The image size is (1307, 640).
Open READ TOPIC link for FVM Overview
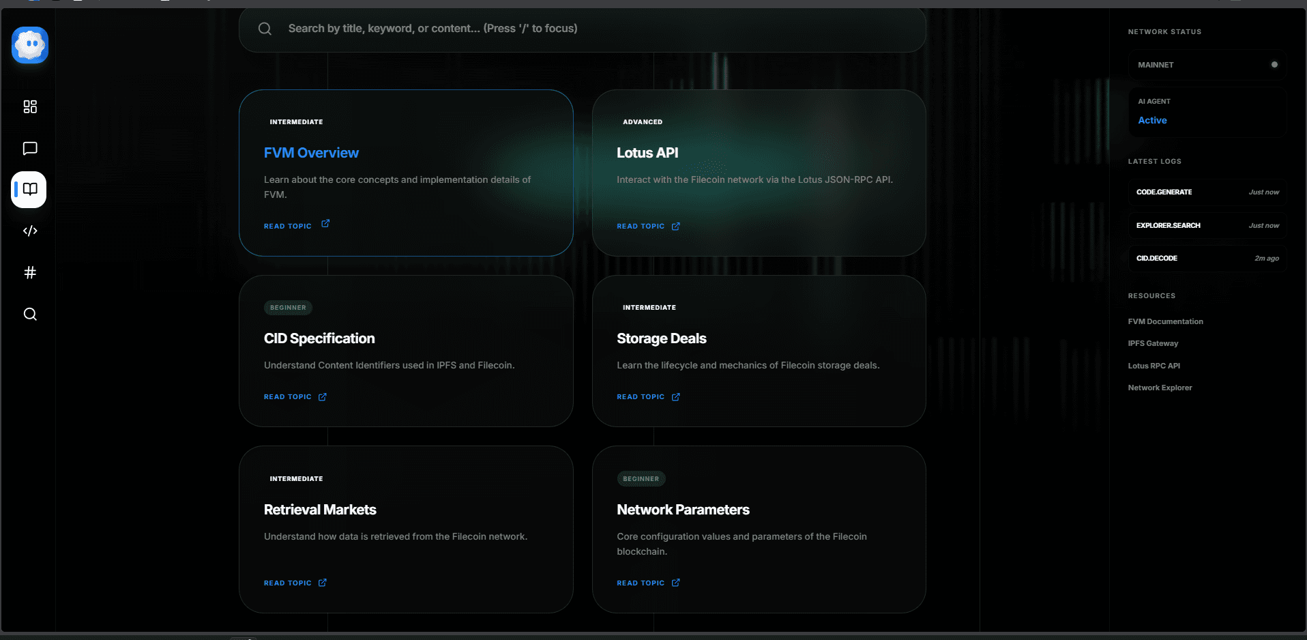(x=288, y=226)
